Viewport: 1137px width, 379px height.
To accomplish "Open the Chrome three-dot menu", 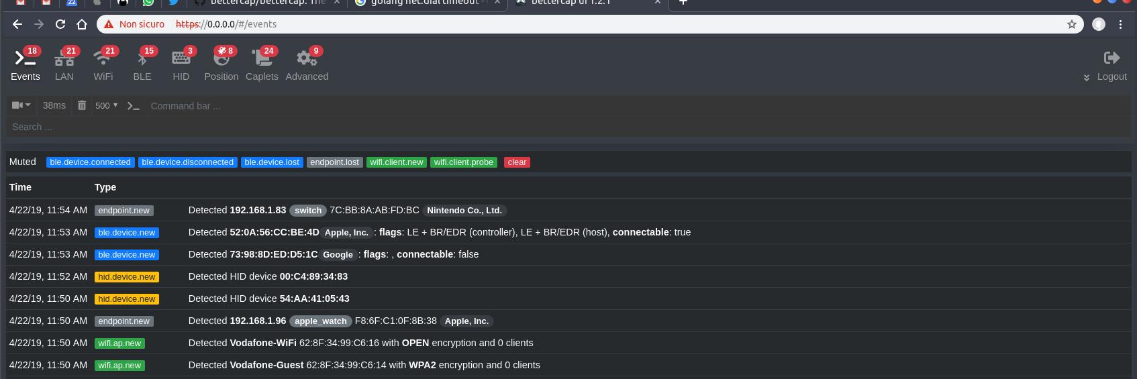I will coord(1120,24).
